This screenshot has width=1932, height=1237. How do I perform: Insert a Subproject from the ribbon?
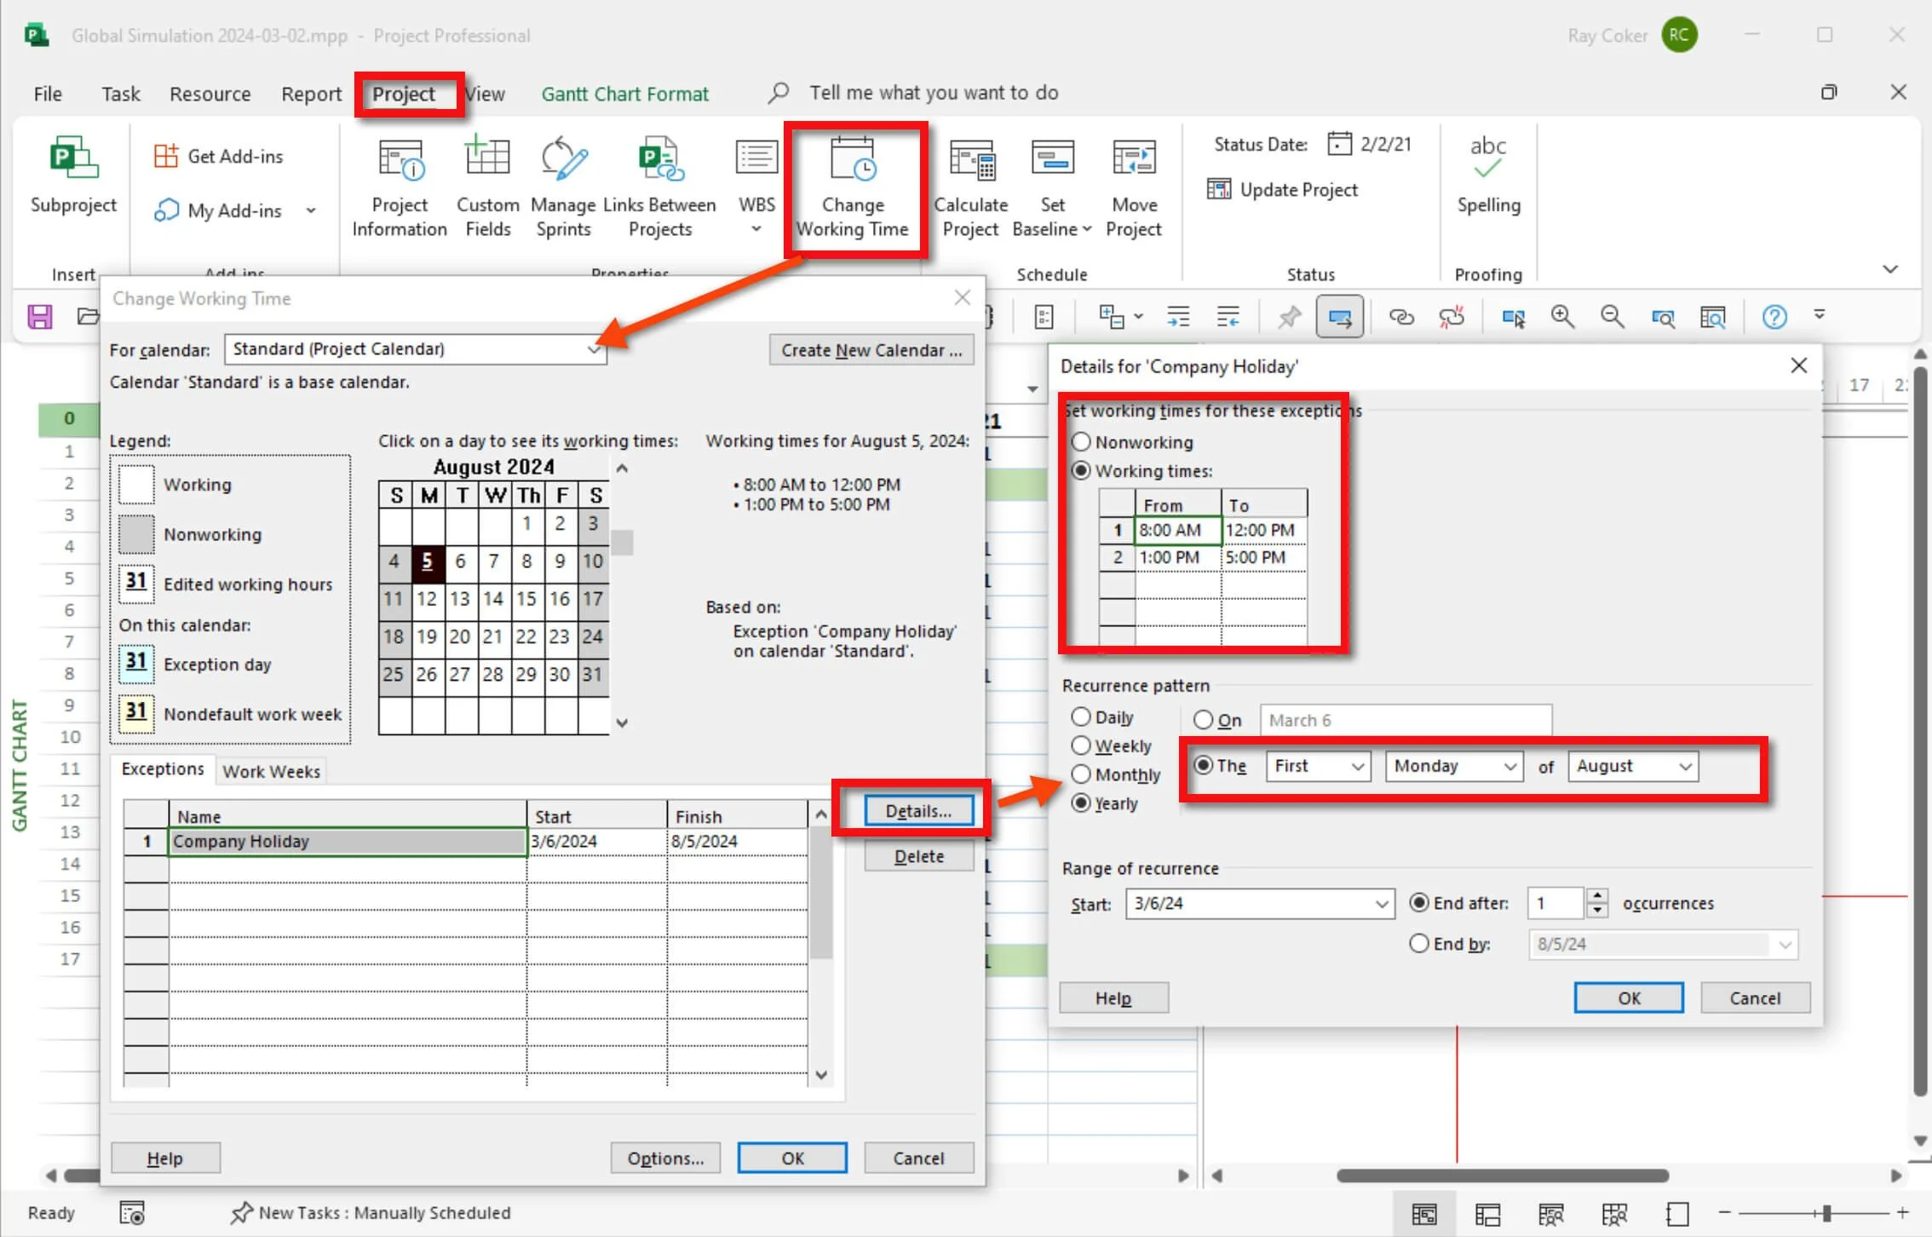[73, 175]
